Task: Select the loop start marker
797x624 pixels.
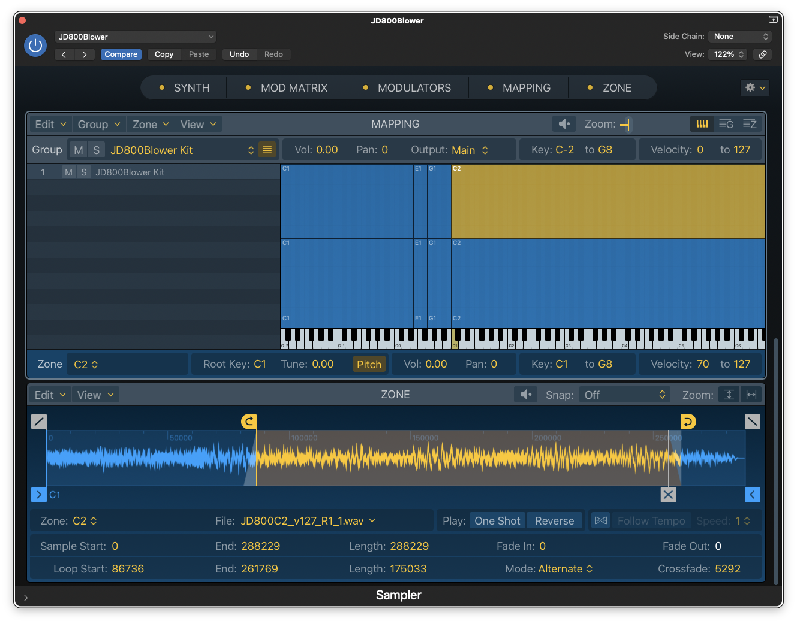Action: (249, 422)
